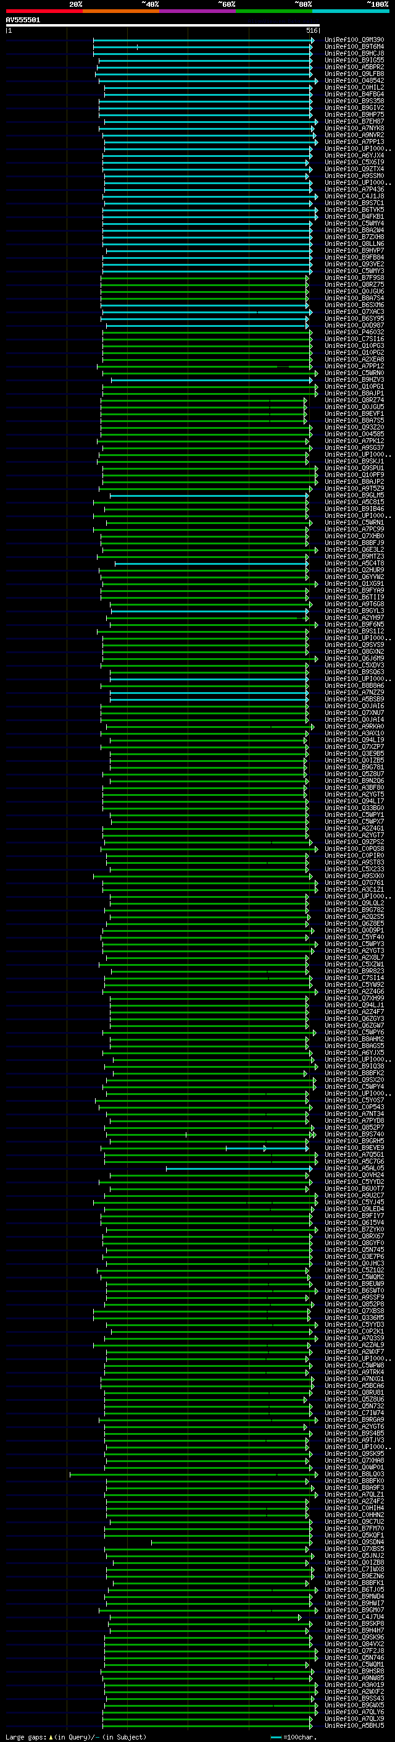Select UniRef100_B9GRH5 label
Viewport: 395px width, 1742px height.
[x=354, y=1141]
